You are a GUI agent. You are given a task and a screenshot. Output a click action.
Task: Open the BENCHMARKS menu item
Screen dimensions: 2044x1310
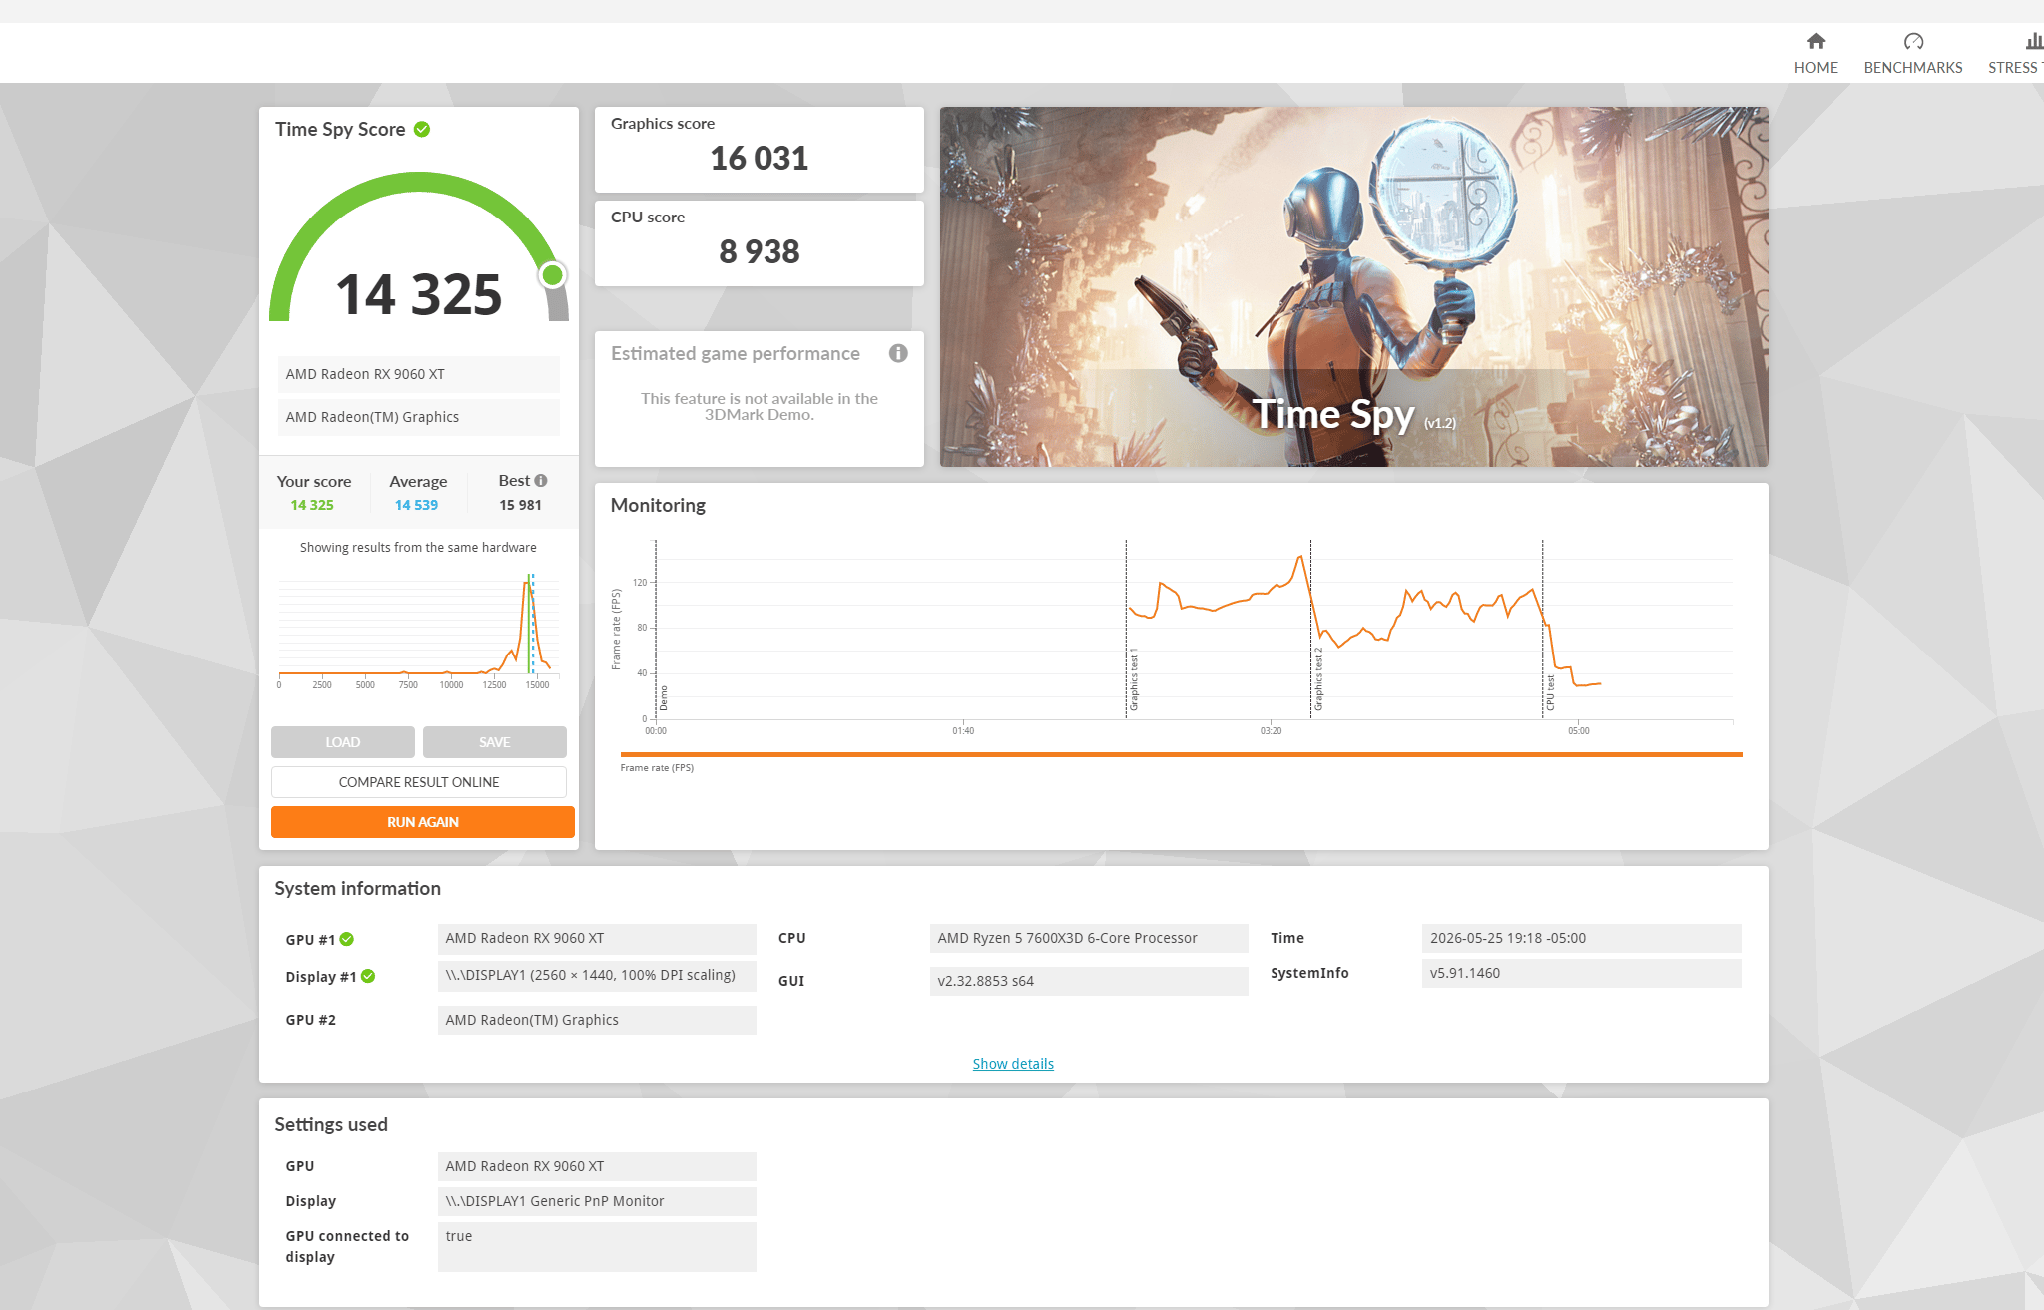[x=1913, y=67]
